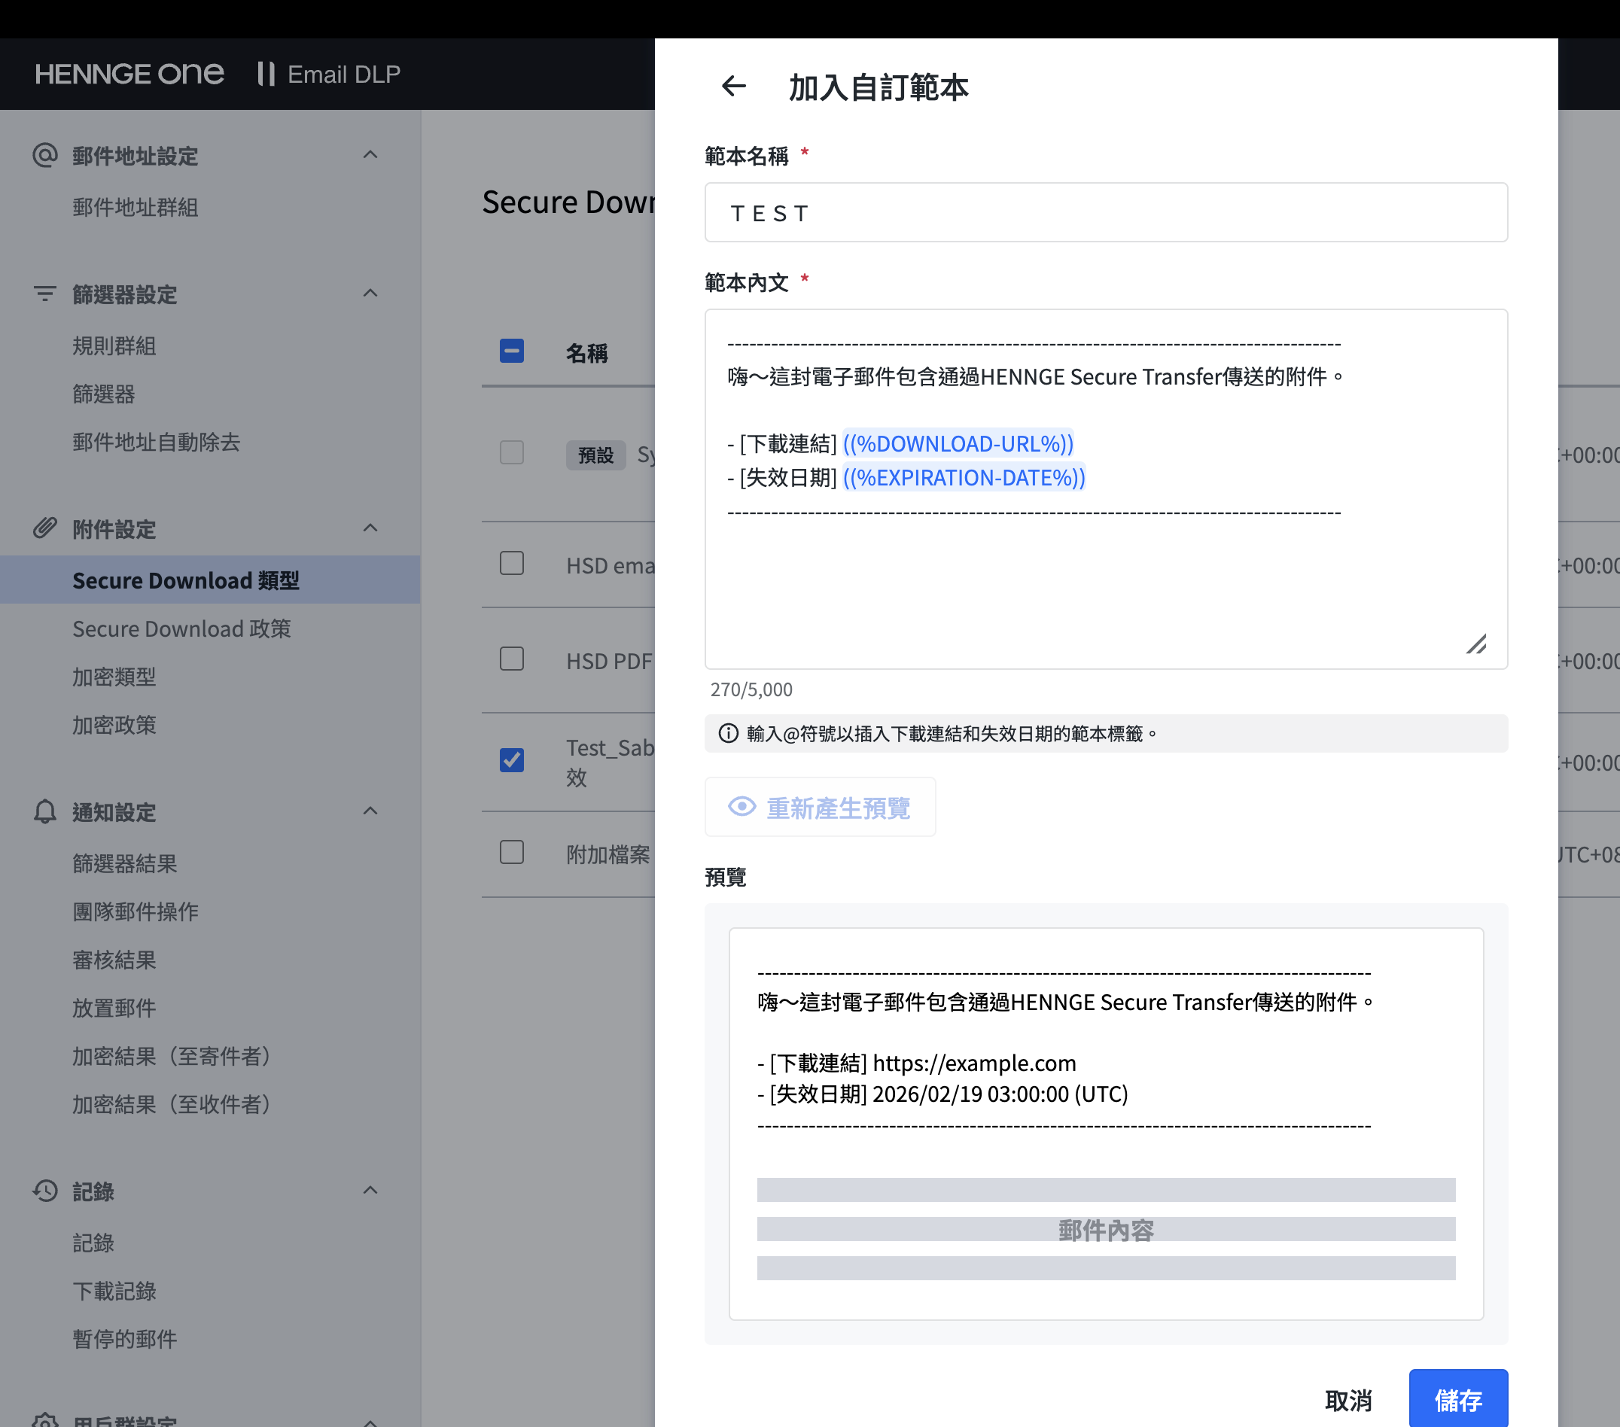Toggle the select-all header checkbox
The width and height of the screenshot is (1620, 1427).
click(x=512, y=351)
